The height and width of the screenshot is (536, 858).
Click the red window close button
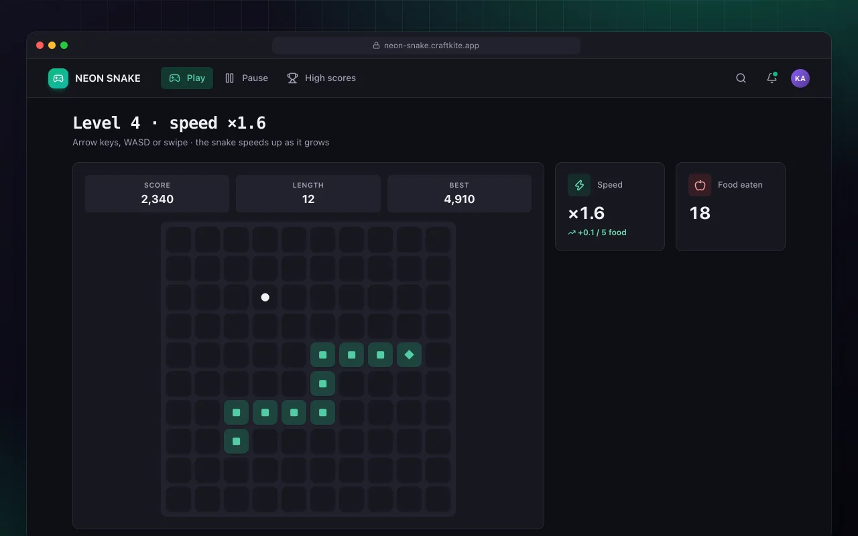(40, 46)
